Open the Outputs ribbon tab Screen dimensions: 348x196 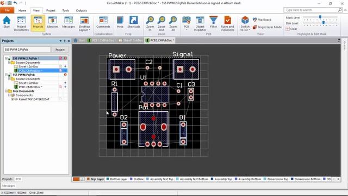82,10
